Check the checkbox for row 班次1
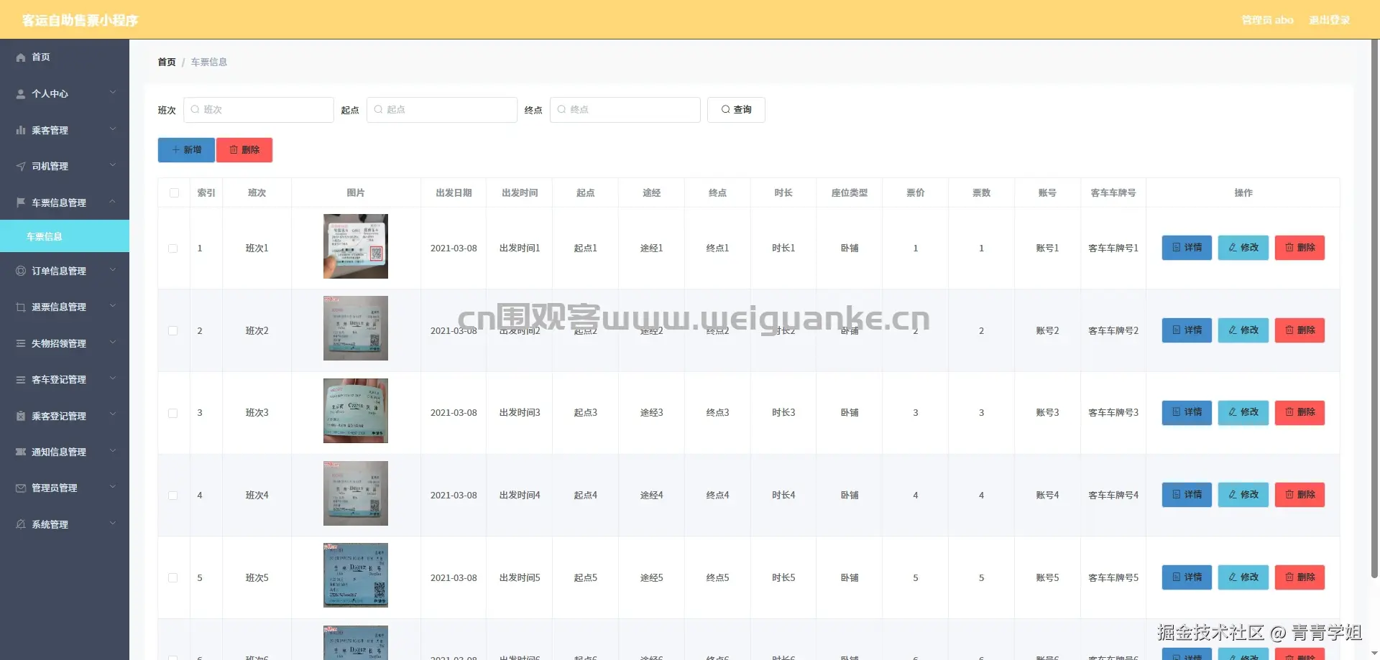1380x660 pixels. coord(172,248)
